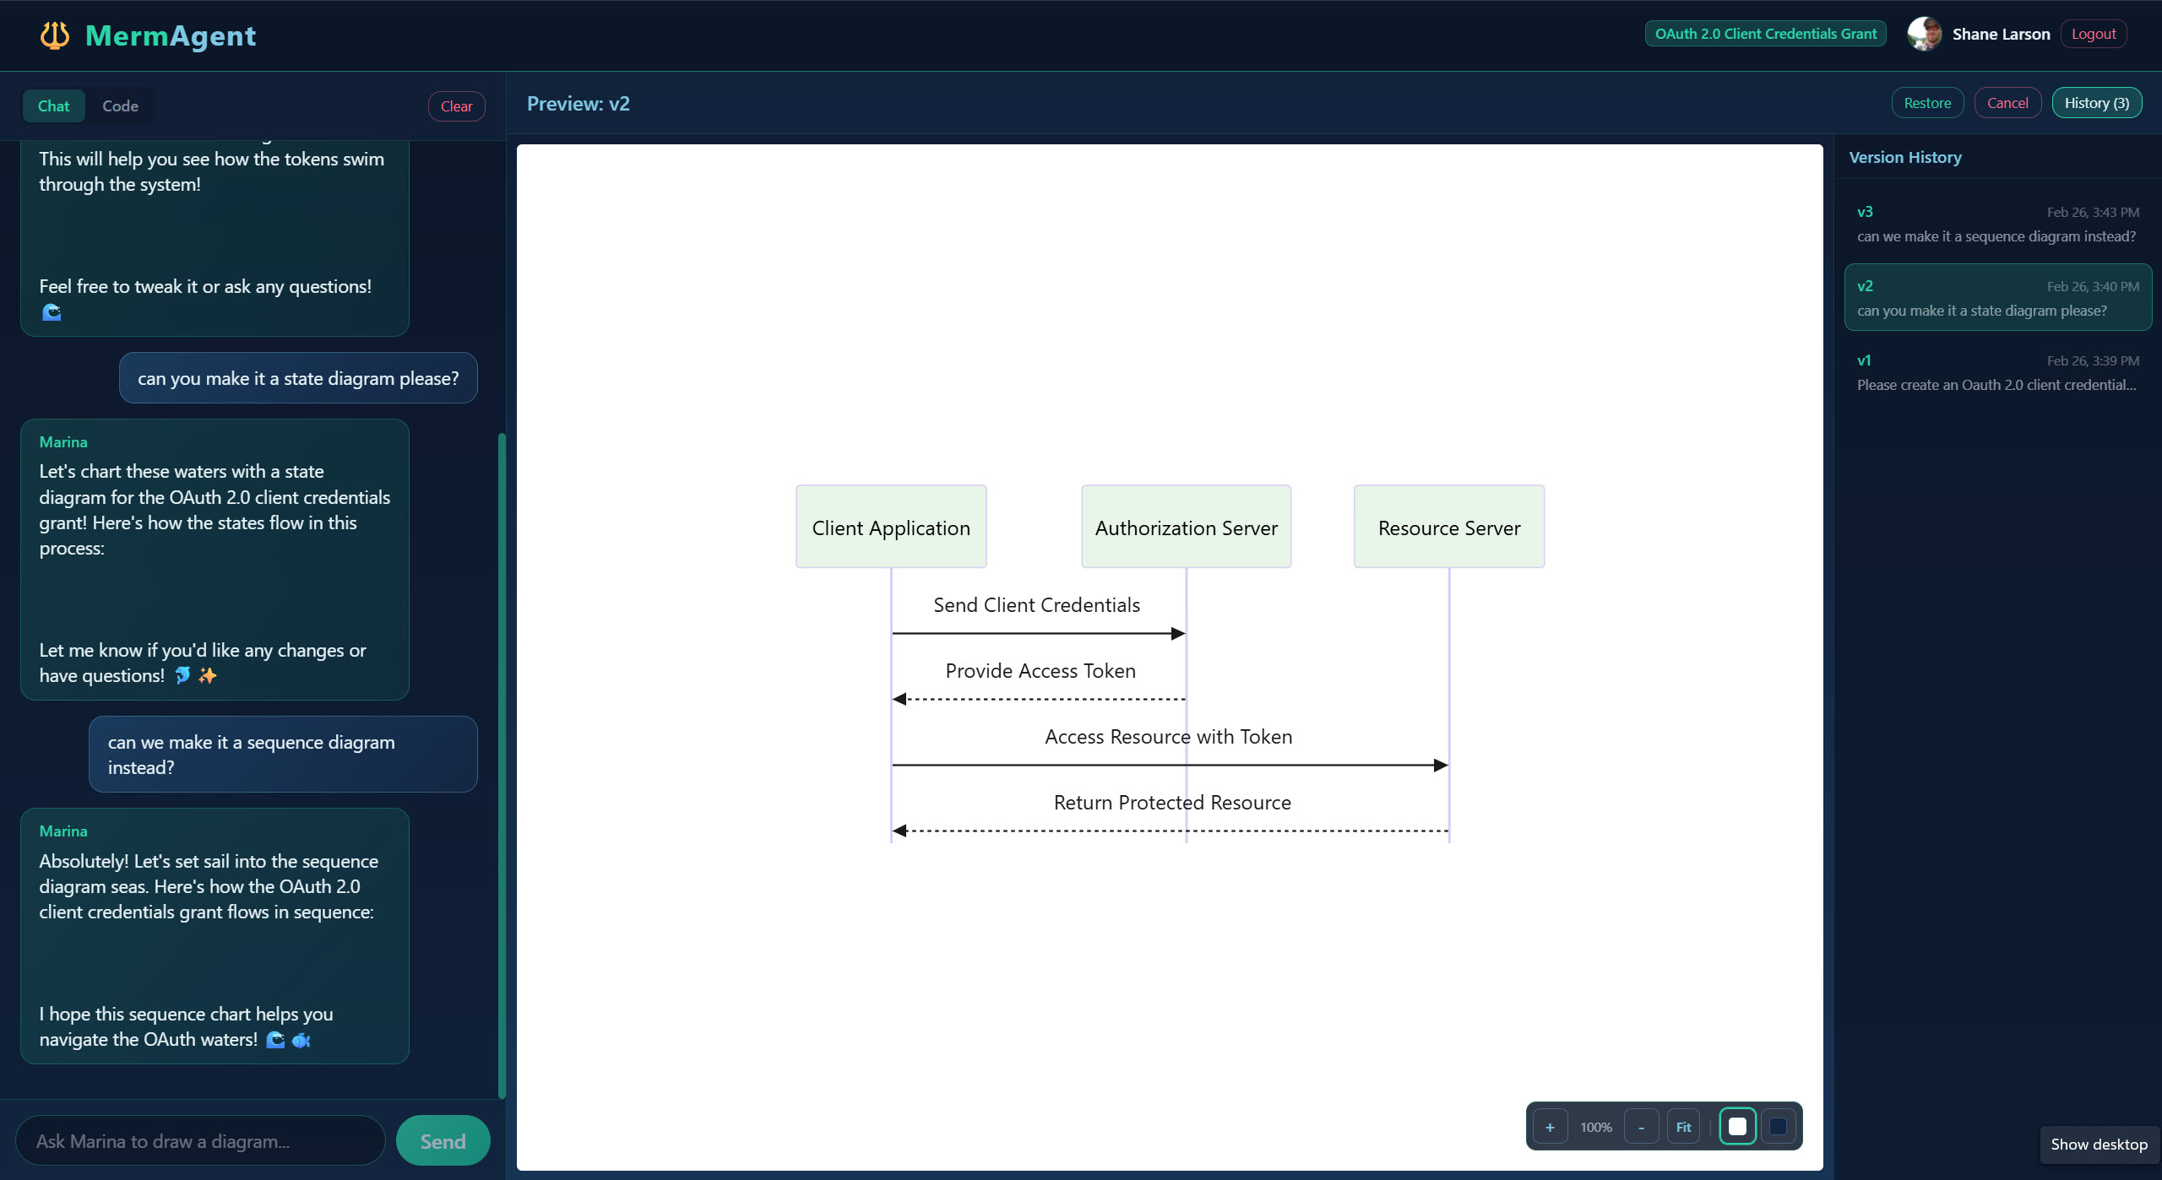
Task: Zoom in with the plus icon
Action: tap(1551, 1125)
